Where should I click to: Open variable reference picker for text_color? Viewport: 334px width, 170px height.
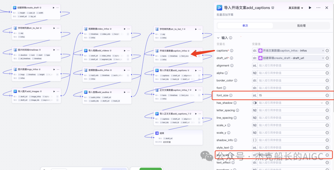click(x=327, y=155)
